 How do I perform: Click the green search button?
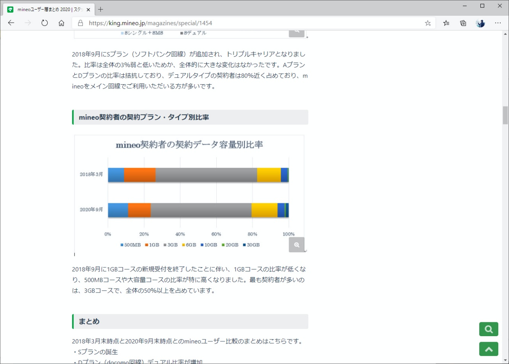[489, 329]
